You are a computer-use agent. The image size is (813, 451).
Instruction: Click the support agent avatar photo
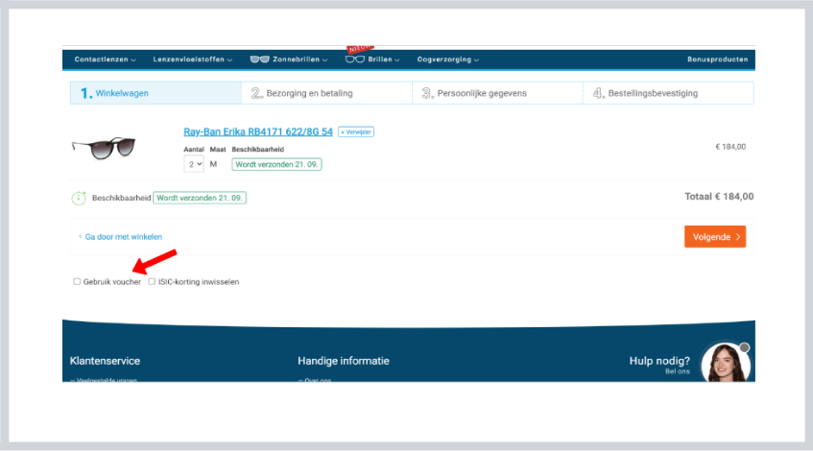tap(725, 364)
